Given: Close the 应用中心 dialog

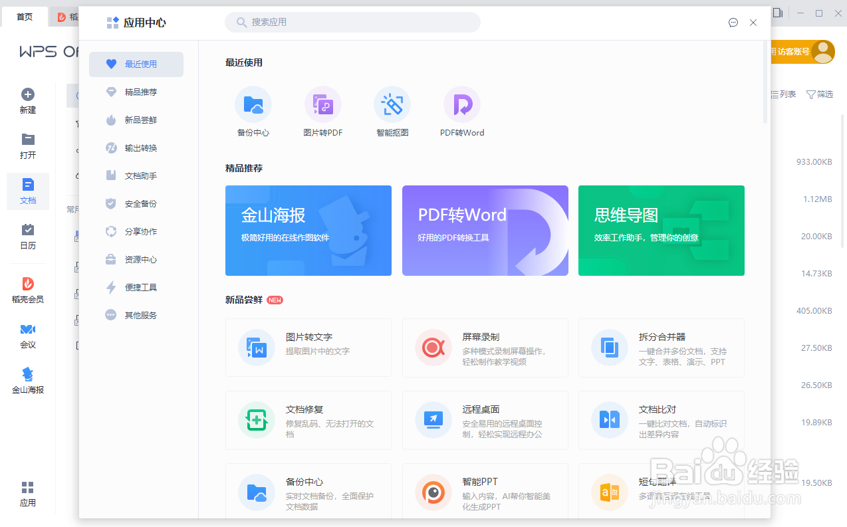Looking at the screenshot, I should point(753,23).
